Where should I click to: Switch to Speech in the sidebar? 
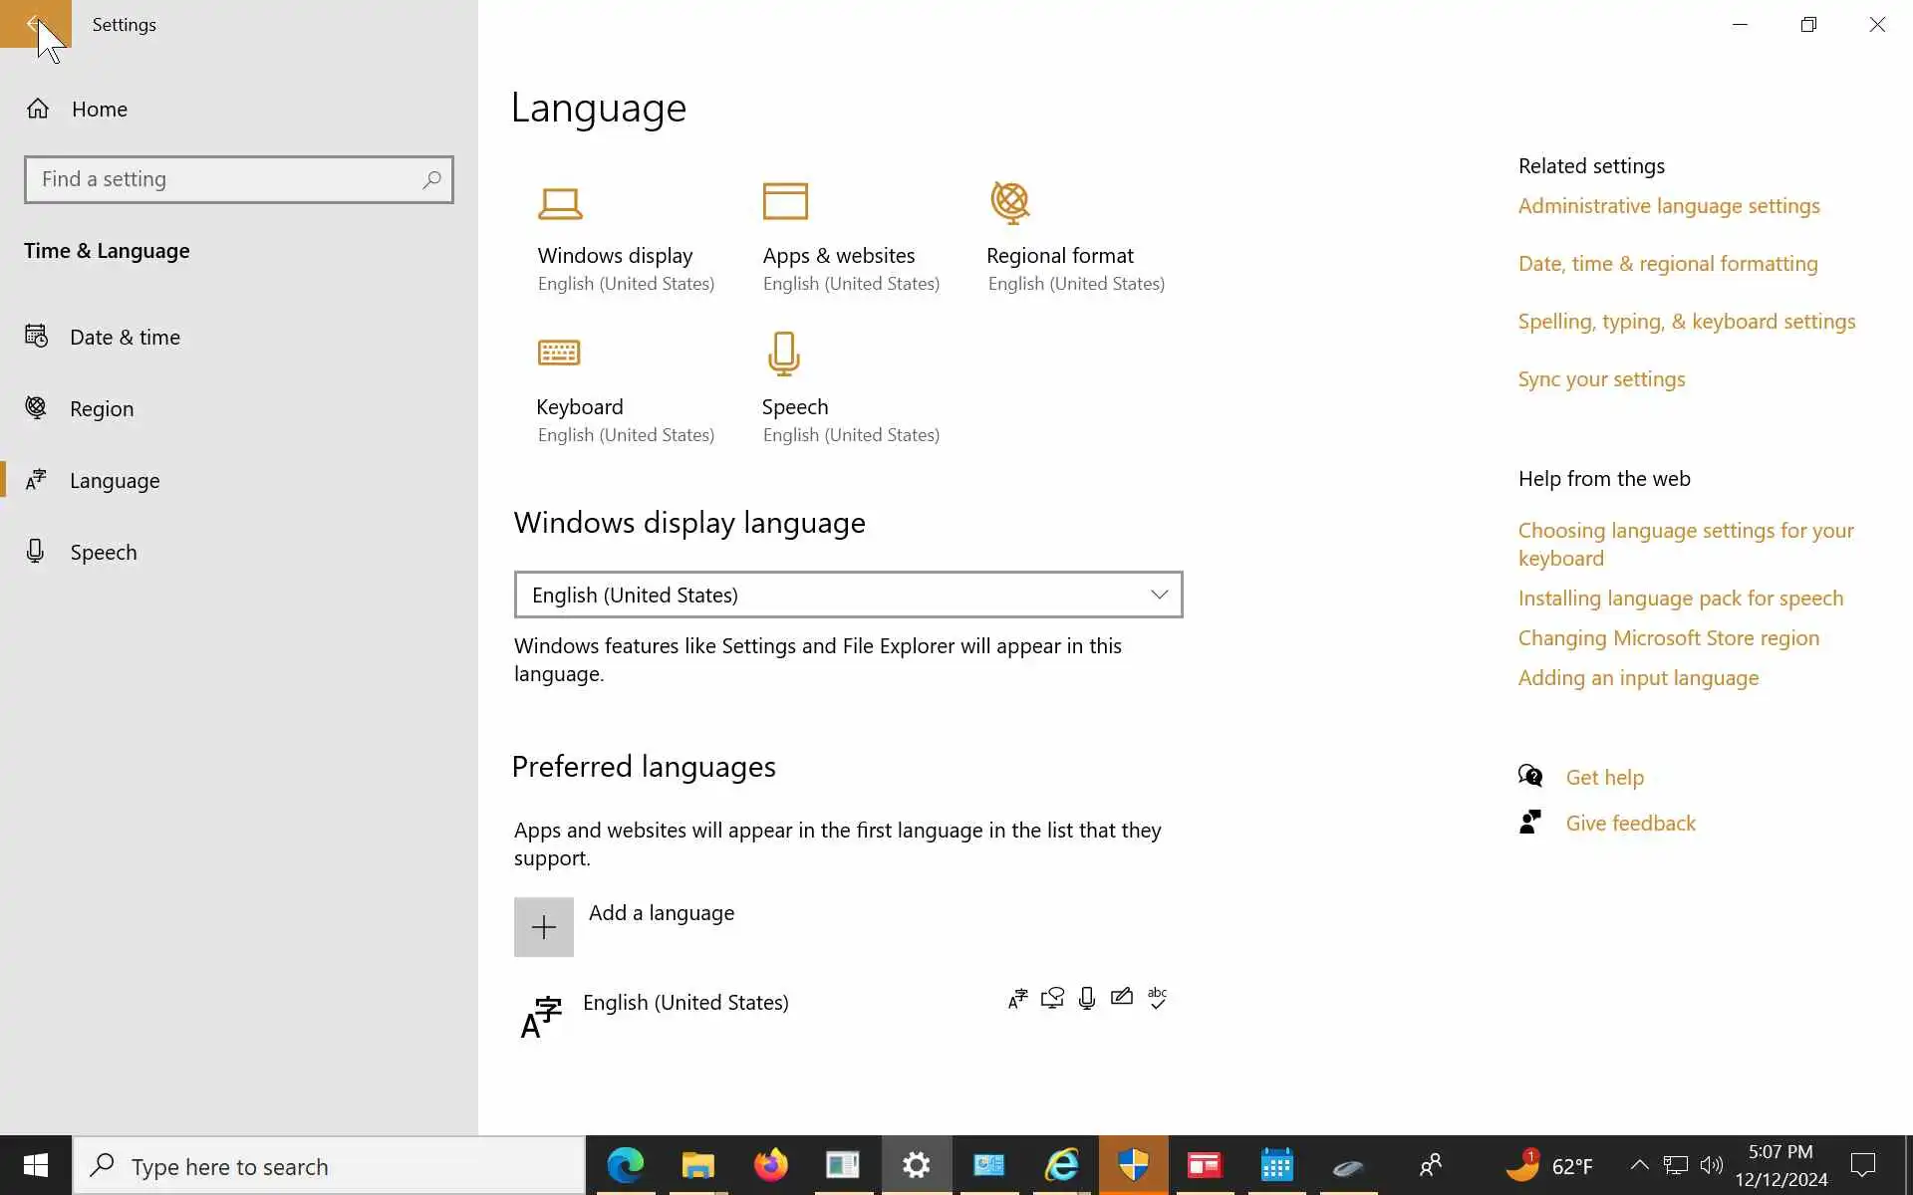pyautogui.click(x=104, y=553)
